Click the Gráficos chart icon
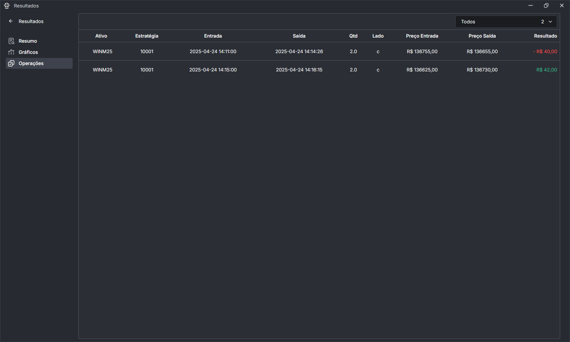Viewport: 570px width, 342px height. pyautogui.click(x=11, y=52)
